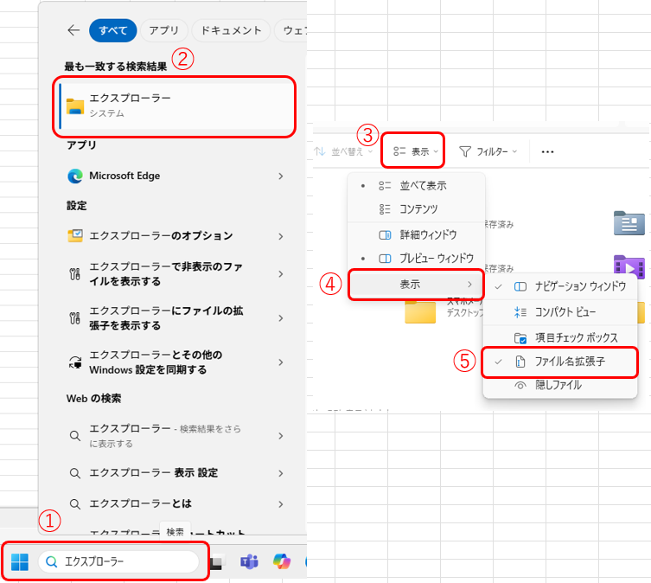Click the taskbar search field
This screenshot has height=583, width=651.
[x=118, y=561]
